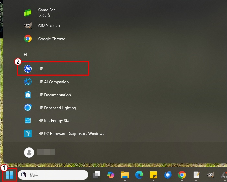This screenshot has width=227, height=182.
Task: Open File Explorer on the taskbar
Action: tap(125, 175)
